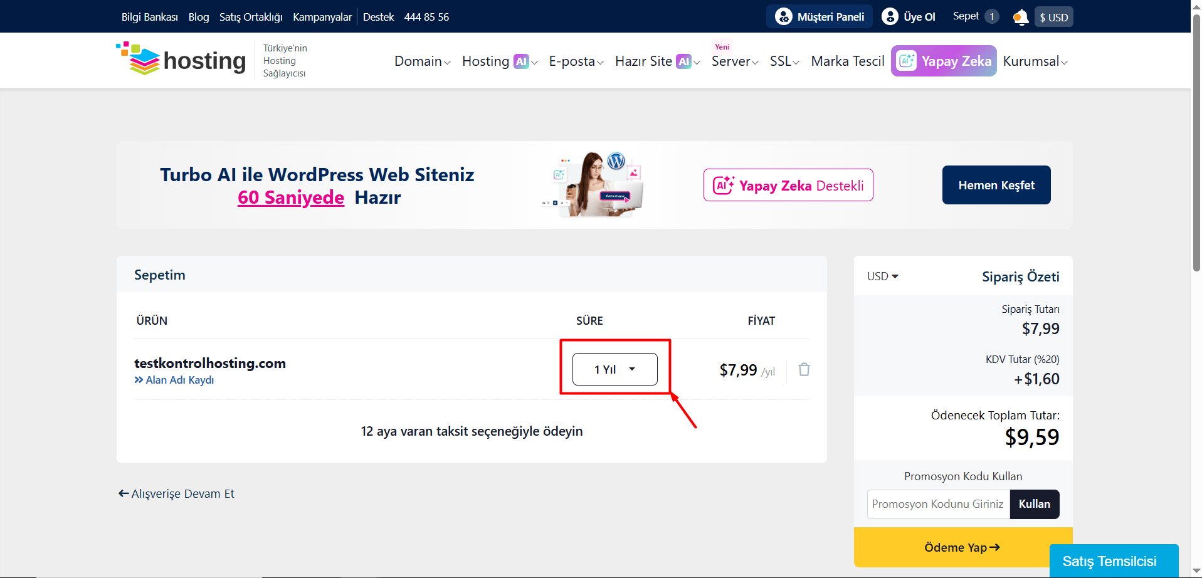Open the USD currency dropdown in Sipariş Özeti
Image resolution: width=1202 pixels, height=578 pixels.
(x=882, y=276)
